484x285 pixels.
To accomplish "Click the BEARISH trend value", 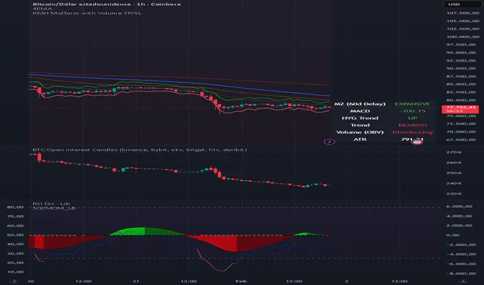I will 412,125.
